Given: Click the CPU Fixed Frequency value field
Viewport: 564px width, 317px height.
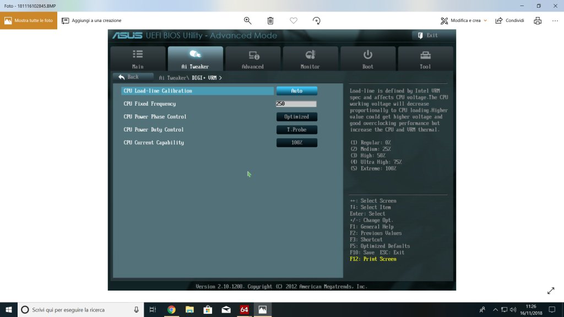Looking at the screenshot, I should pyautogui.click(x=296, y=104).
